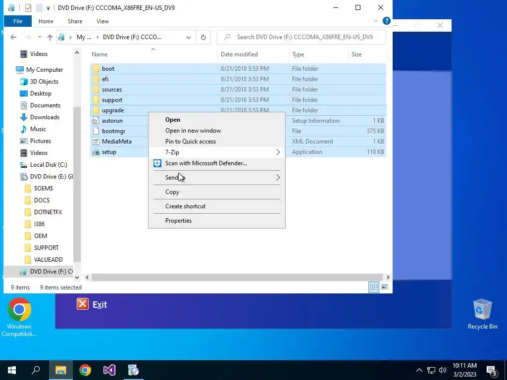The height and width of the screenshot is (380, 507).
Task: Open the Windows Compatibility Chrome desktop shortcut
Action: pyautogui.click(x=19, y=317)
